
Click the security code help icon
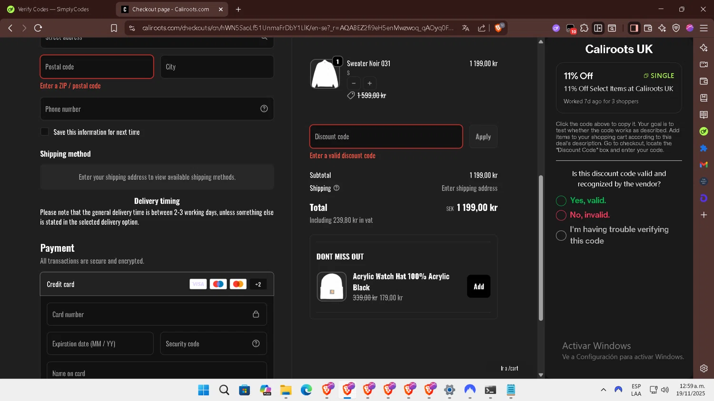point(256,344)
